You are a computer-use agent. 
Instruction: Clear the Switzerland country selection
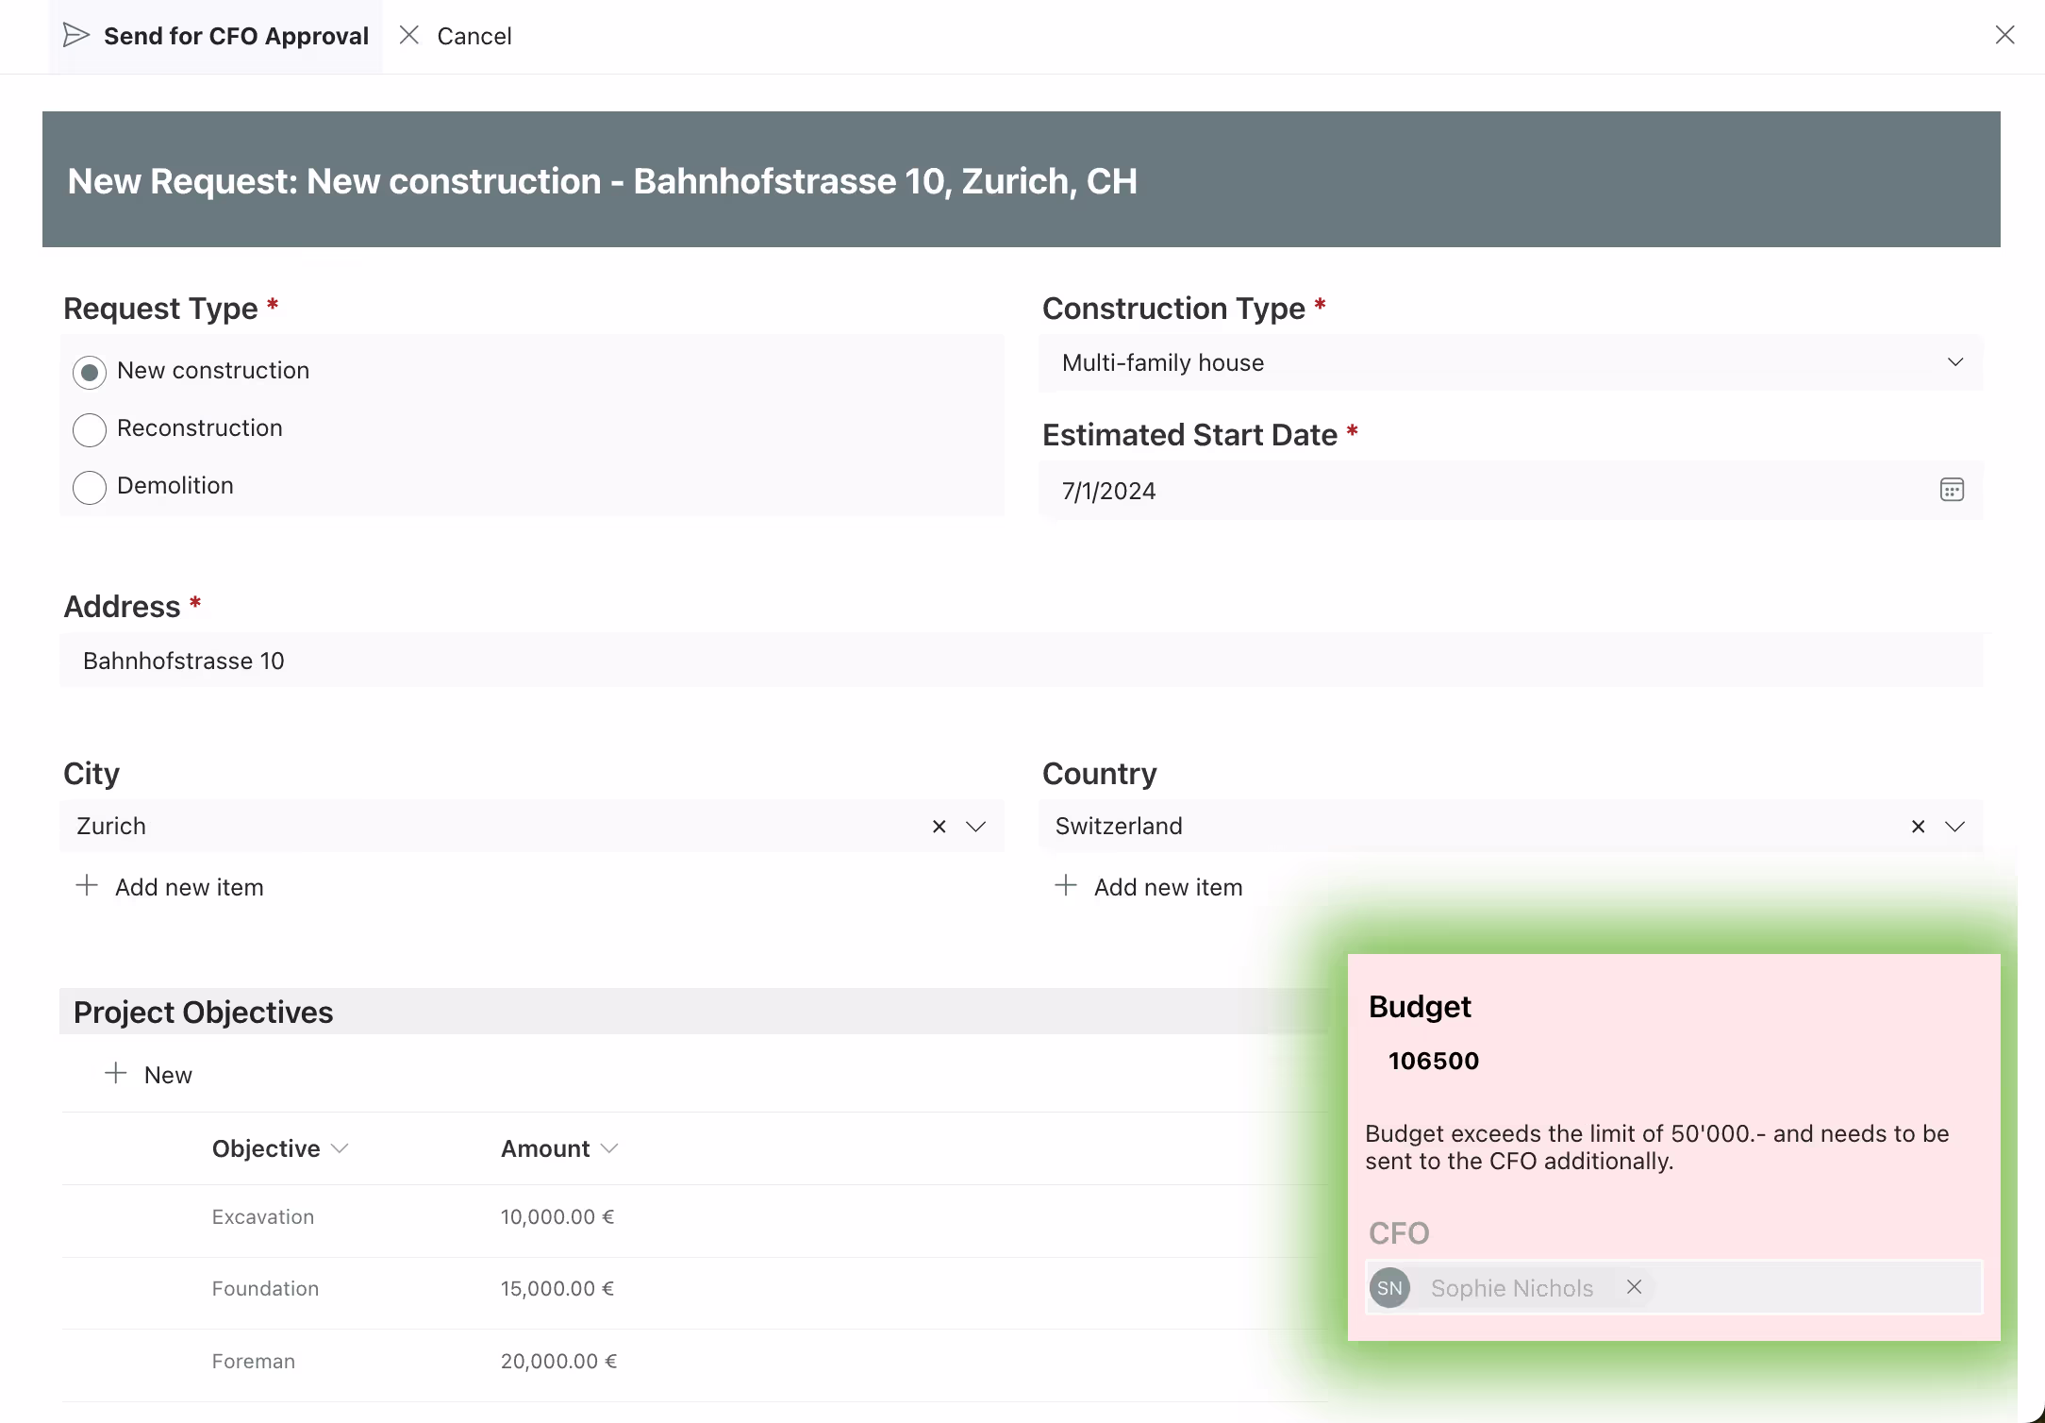tap(1918, 827)
